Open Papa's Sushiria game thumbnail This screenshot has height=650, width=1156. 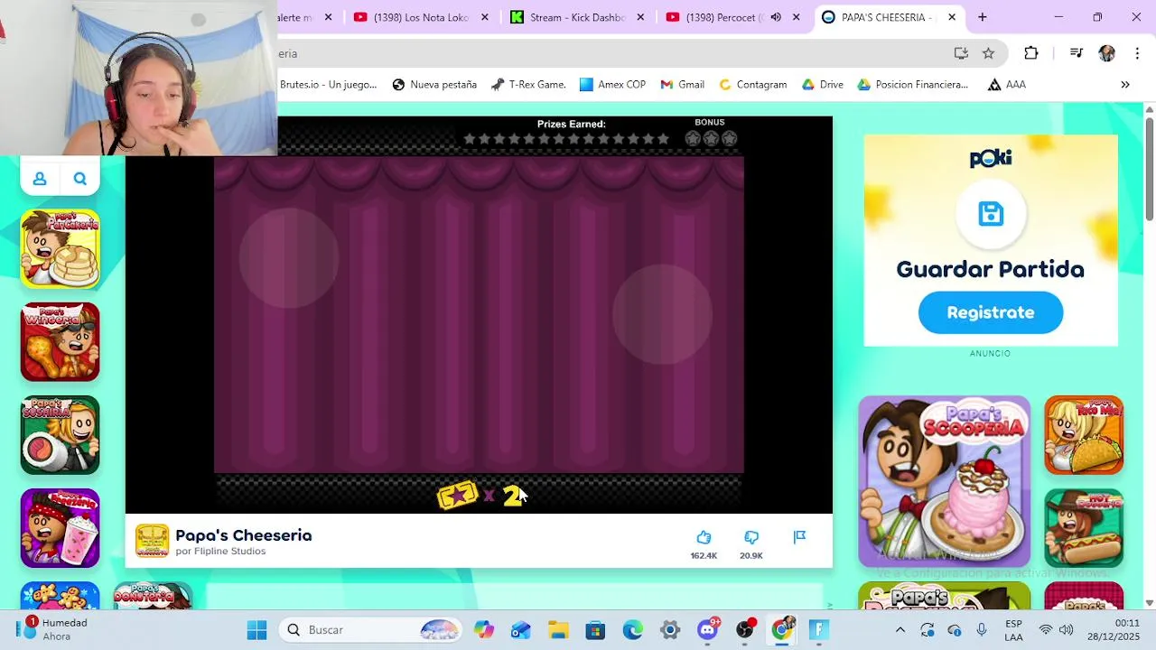(61, 435)
